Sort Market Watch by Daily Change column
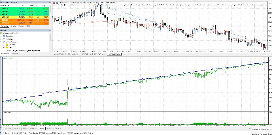This screenshot has width=272, height=135. pos(44,5)
